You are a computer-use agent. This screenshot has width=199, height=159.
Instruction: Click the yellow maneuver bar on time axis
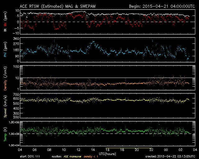[x=129, y=148]
